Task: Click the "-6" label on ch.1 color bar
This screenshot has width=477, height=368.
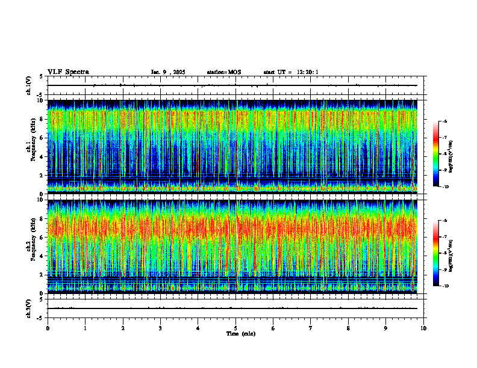Action: point(444,121)
